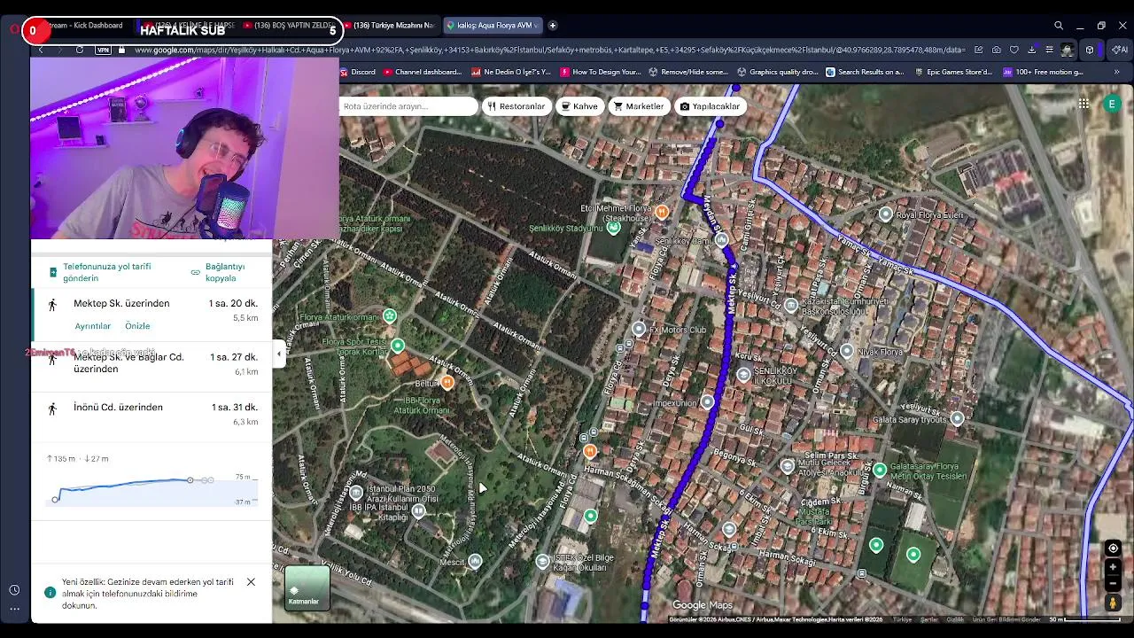Expand the bookmarks overflow chevron
The image size is (1134, 638).
[1116, 72]
